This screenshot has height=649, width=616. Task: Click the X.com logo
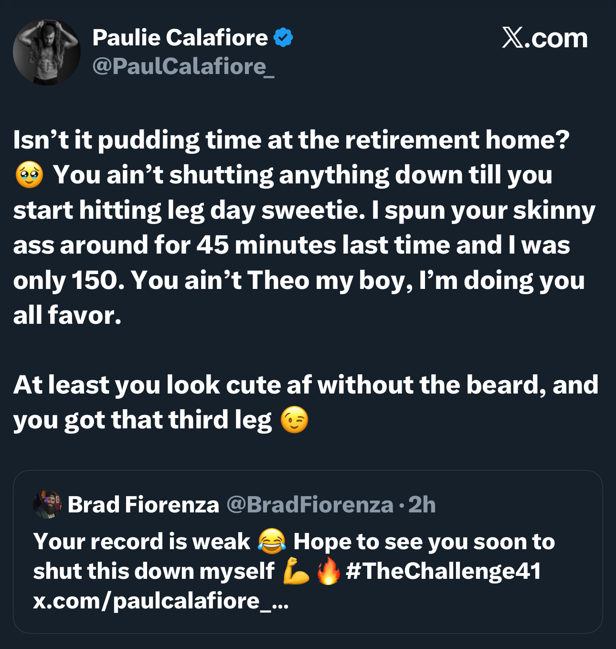click(x=545, y=38)
